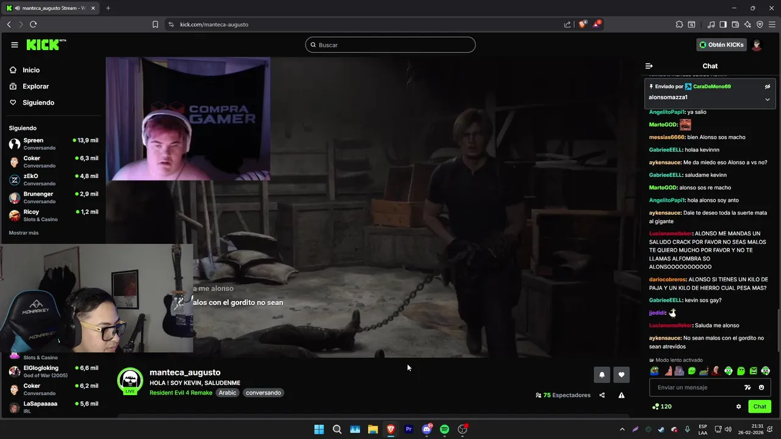The height and width of the screenshot is (439, 781).
Task: Open the emoji picker smiley icon
Action: pos(761,387)
